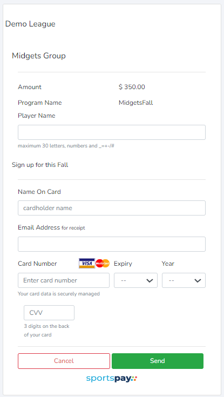224x397 pixels.
Task: Focus the CVV input field
Action: (x=49, y=313)
